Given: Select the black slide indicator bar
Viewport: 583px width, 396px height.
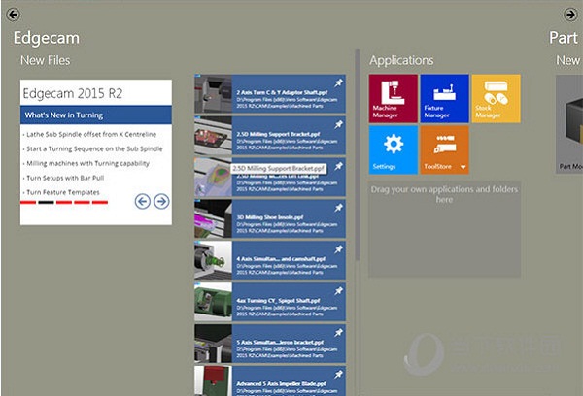Looking at the screenshot, I should coord(46,203).
